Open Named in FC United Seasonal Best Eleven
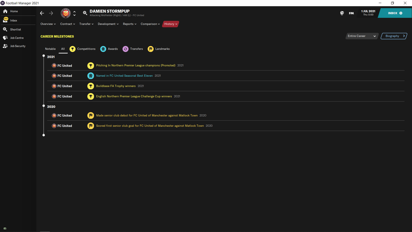The image size is (412, 232). tap(124, 76)
